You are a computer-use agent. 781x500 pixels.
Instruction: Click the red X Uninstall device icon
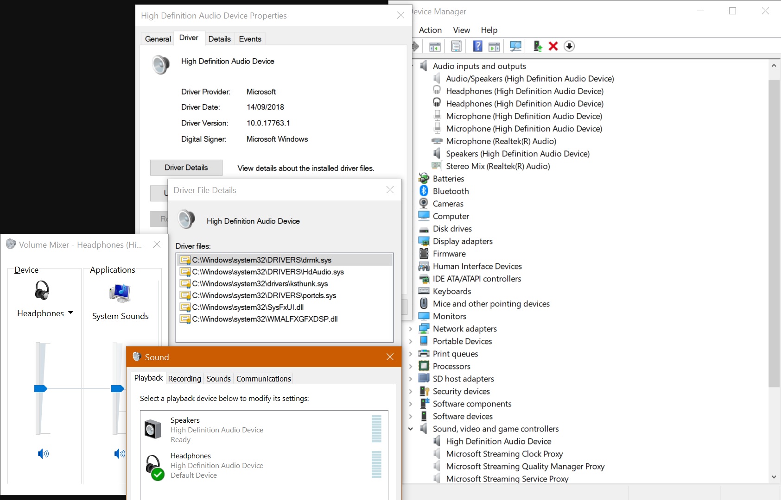pyautogui.click(x=553, y=46)
